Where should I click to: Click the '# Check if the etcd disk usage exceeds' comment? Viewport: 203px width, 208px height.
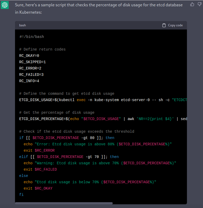[x=77, y=131]
